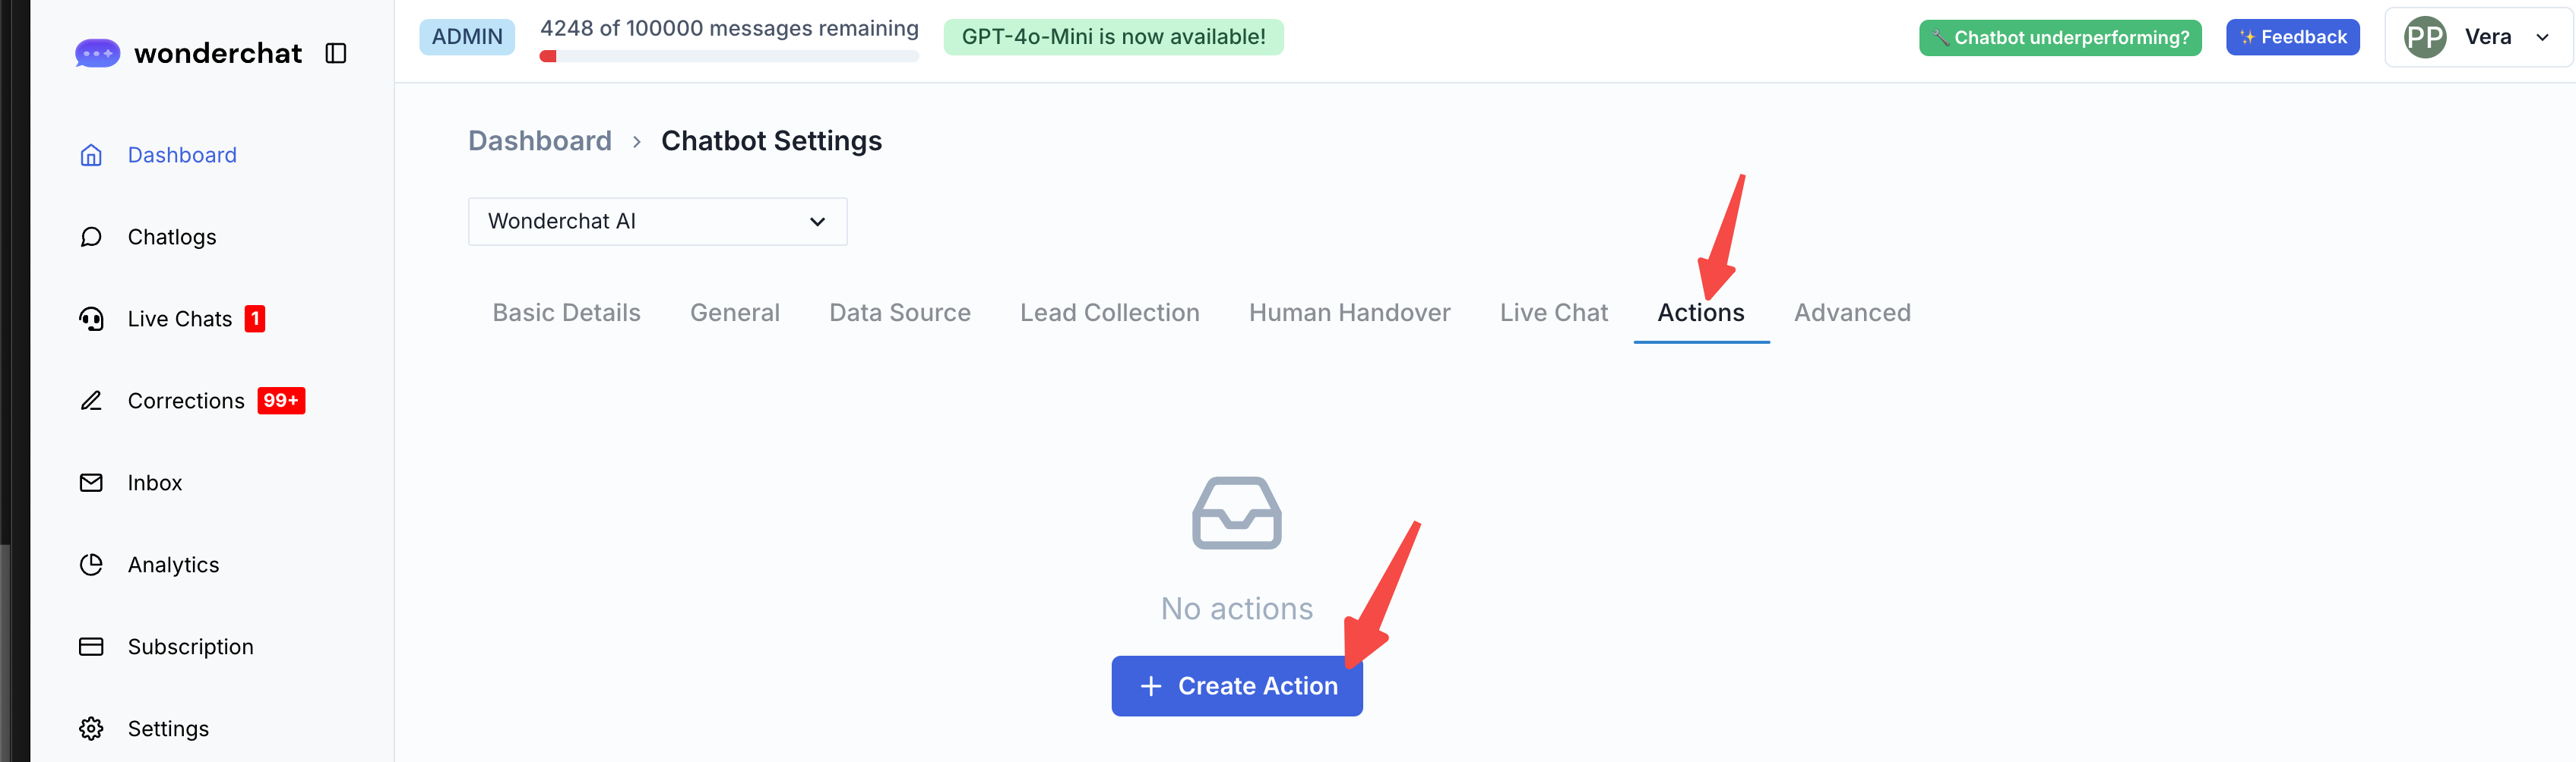Open the Inbox envelope icon
Viewport: 2576px width, 762px height.
(x=91, y=483)
